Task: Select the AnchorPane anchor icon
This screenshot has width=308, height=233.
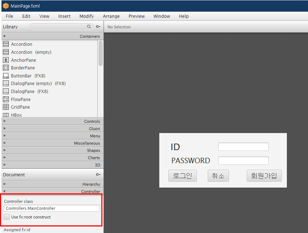Action: pyautogui.click(x=6, y=60)
